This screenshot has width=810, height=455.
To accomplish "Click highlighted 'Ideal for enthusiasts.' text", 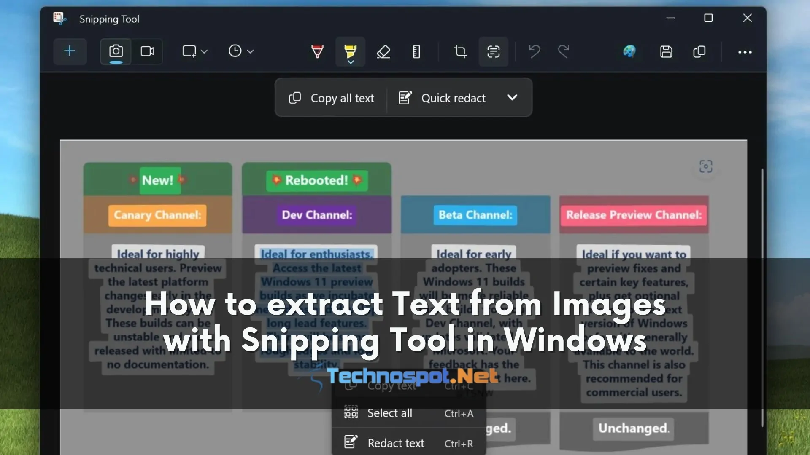I will pos(316,254).
